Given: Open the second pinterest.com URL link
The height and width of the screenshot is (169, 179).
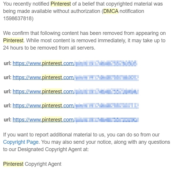Looking at the screenshot, I should pos(76,77).
